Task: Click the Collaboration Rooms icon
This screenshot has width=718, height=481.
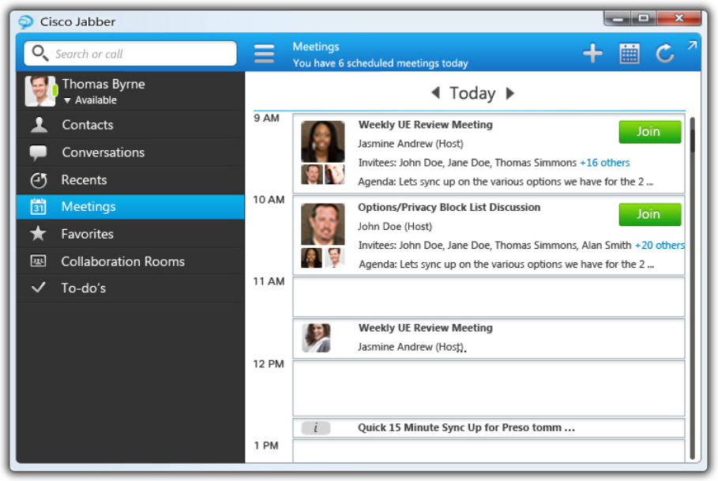Action: pyautogui.click(x=38, y=261)
